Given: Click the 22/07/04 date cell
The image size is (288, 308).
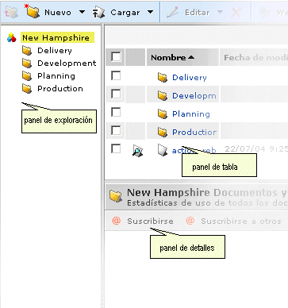Looking at the screenshot, I should (256, 148).
